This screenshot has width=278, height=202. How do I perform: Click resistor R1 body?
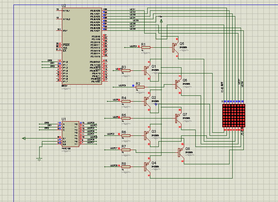pyautogui.click(x=146, y=47)
